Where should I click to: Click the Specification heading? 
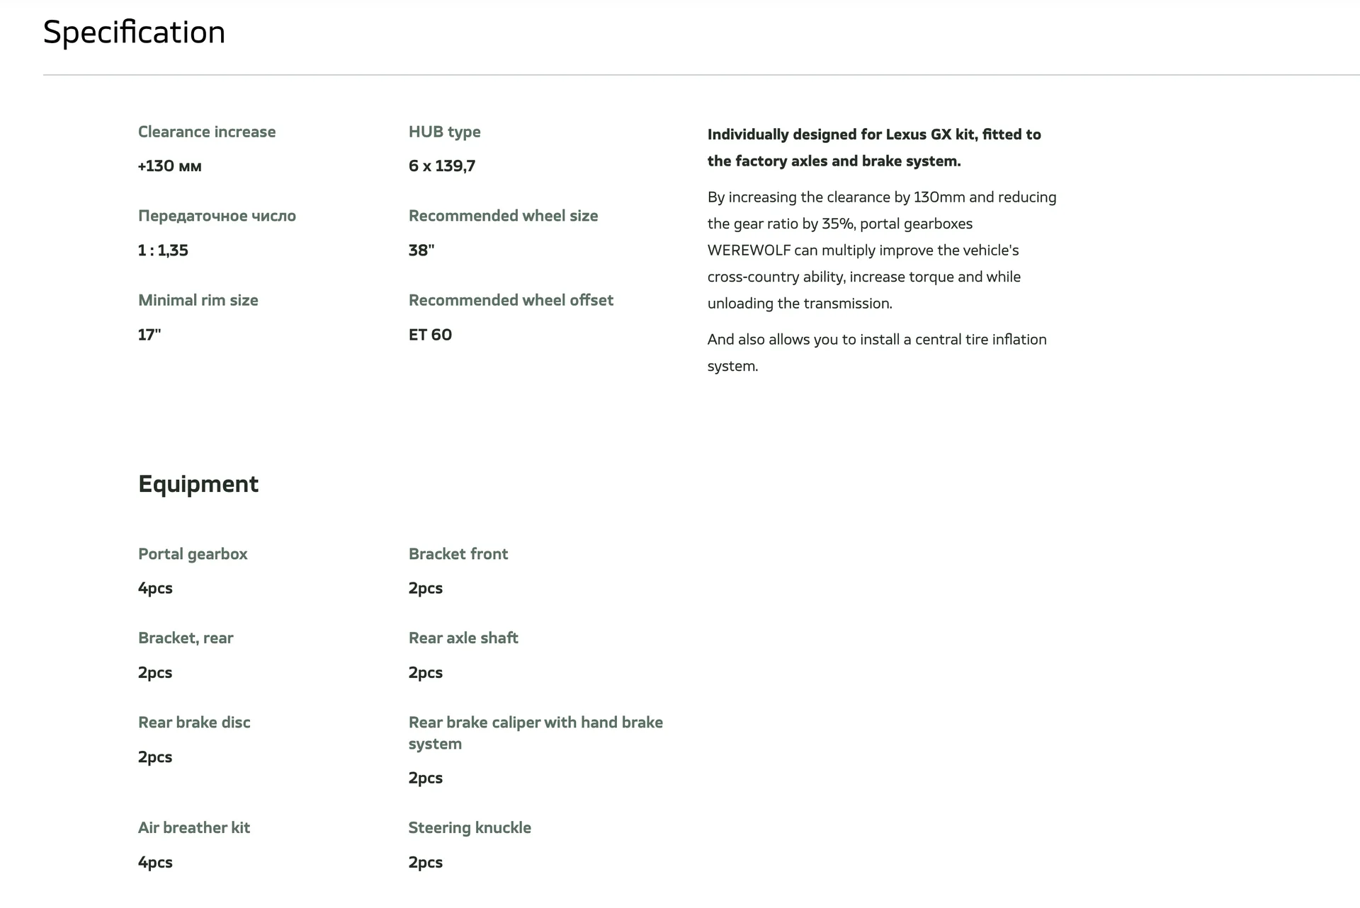coord(134,33)
